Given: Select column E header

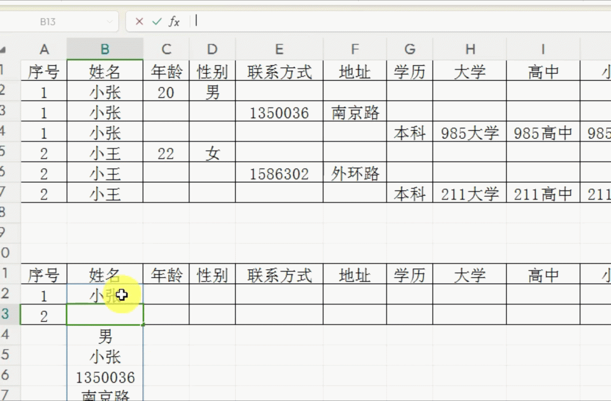Looking at the screenshot, I should pyautogui.click(x=279, y=49).
